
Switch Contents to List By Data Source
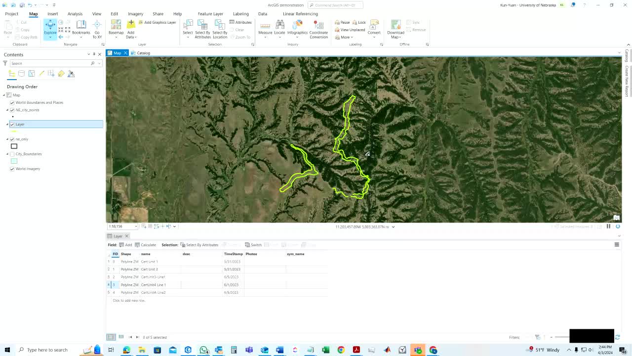click(21, 74)
